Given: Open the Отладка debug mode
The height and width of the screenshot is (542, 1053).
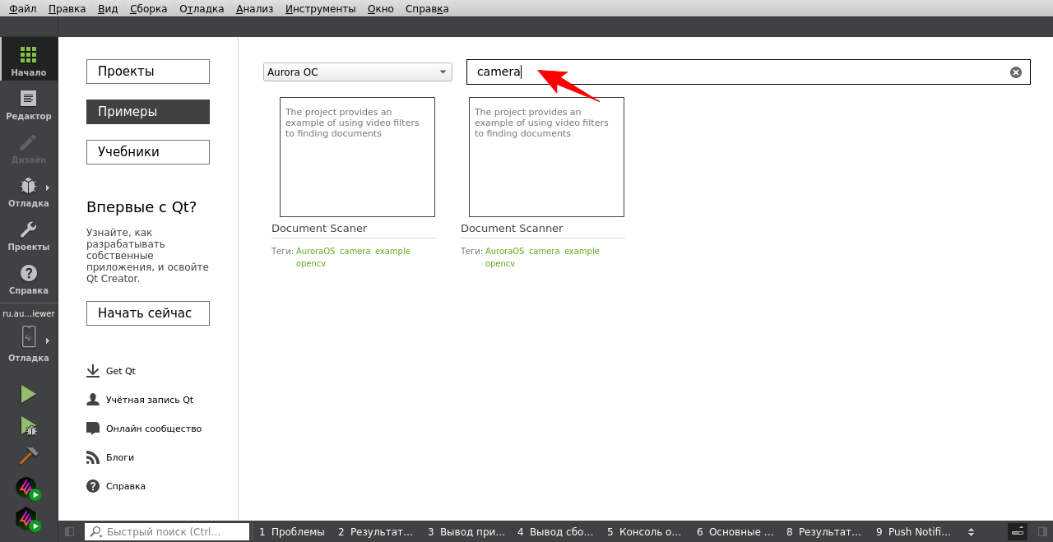Looking at the screenshot, I should [x=29, y=192].
